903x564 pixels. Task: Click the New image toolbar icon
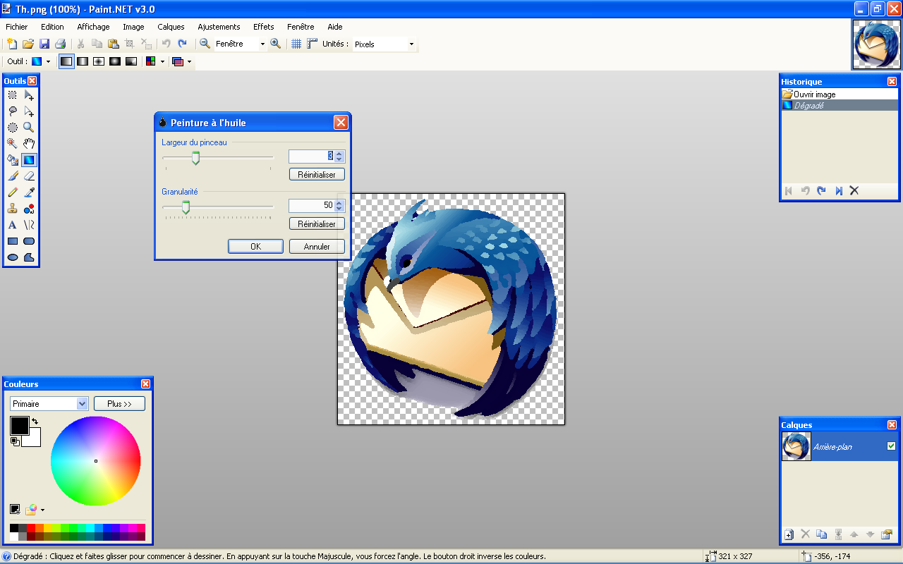pos(12,44)
